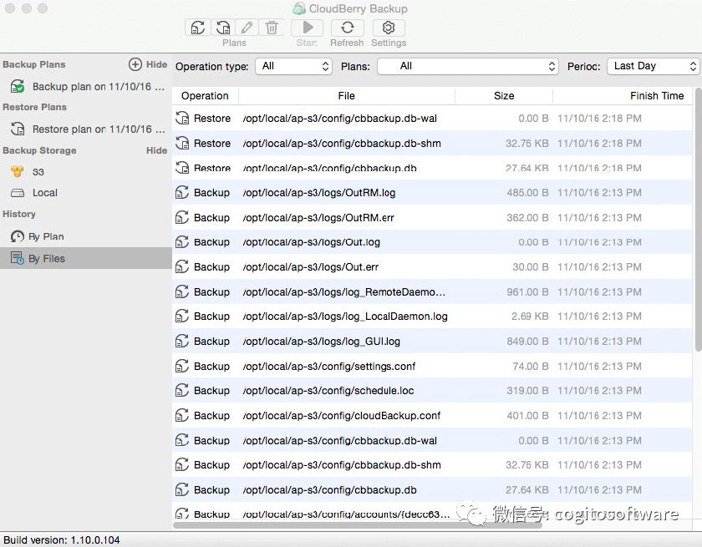Click the 2.69 KB size value
The image size is (702, 547).
(x=530, y=317)
